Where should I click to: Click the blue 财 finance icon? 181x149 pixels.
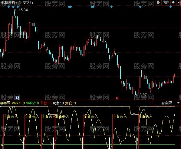(17, 98)
